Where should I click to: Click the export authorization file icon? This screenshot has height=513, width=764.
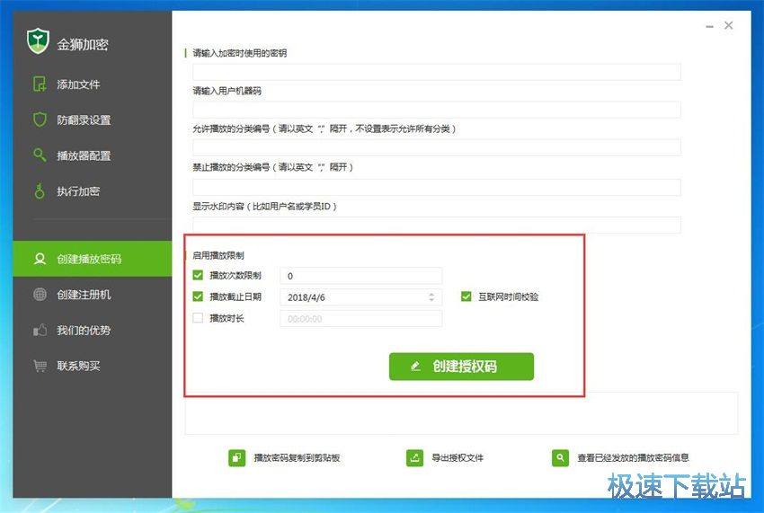(414, 457)
